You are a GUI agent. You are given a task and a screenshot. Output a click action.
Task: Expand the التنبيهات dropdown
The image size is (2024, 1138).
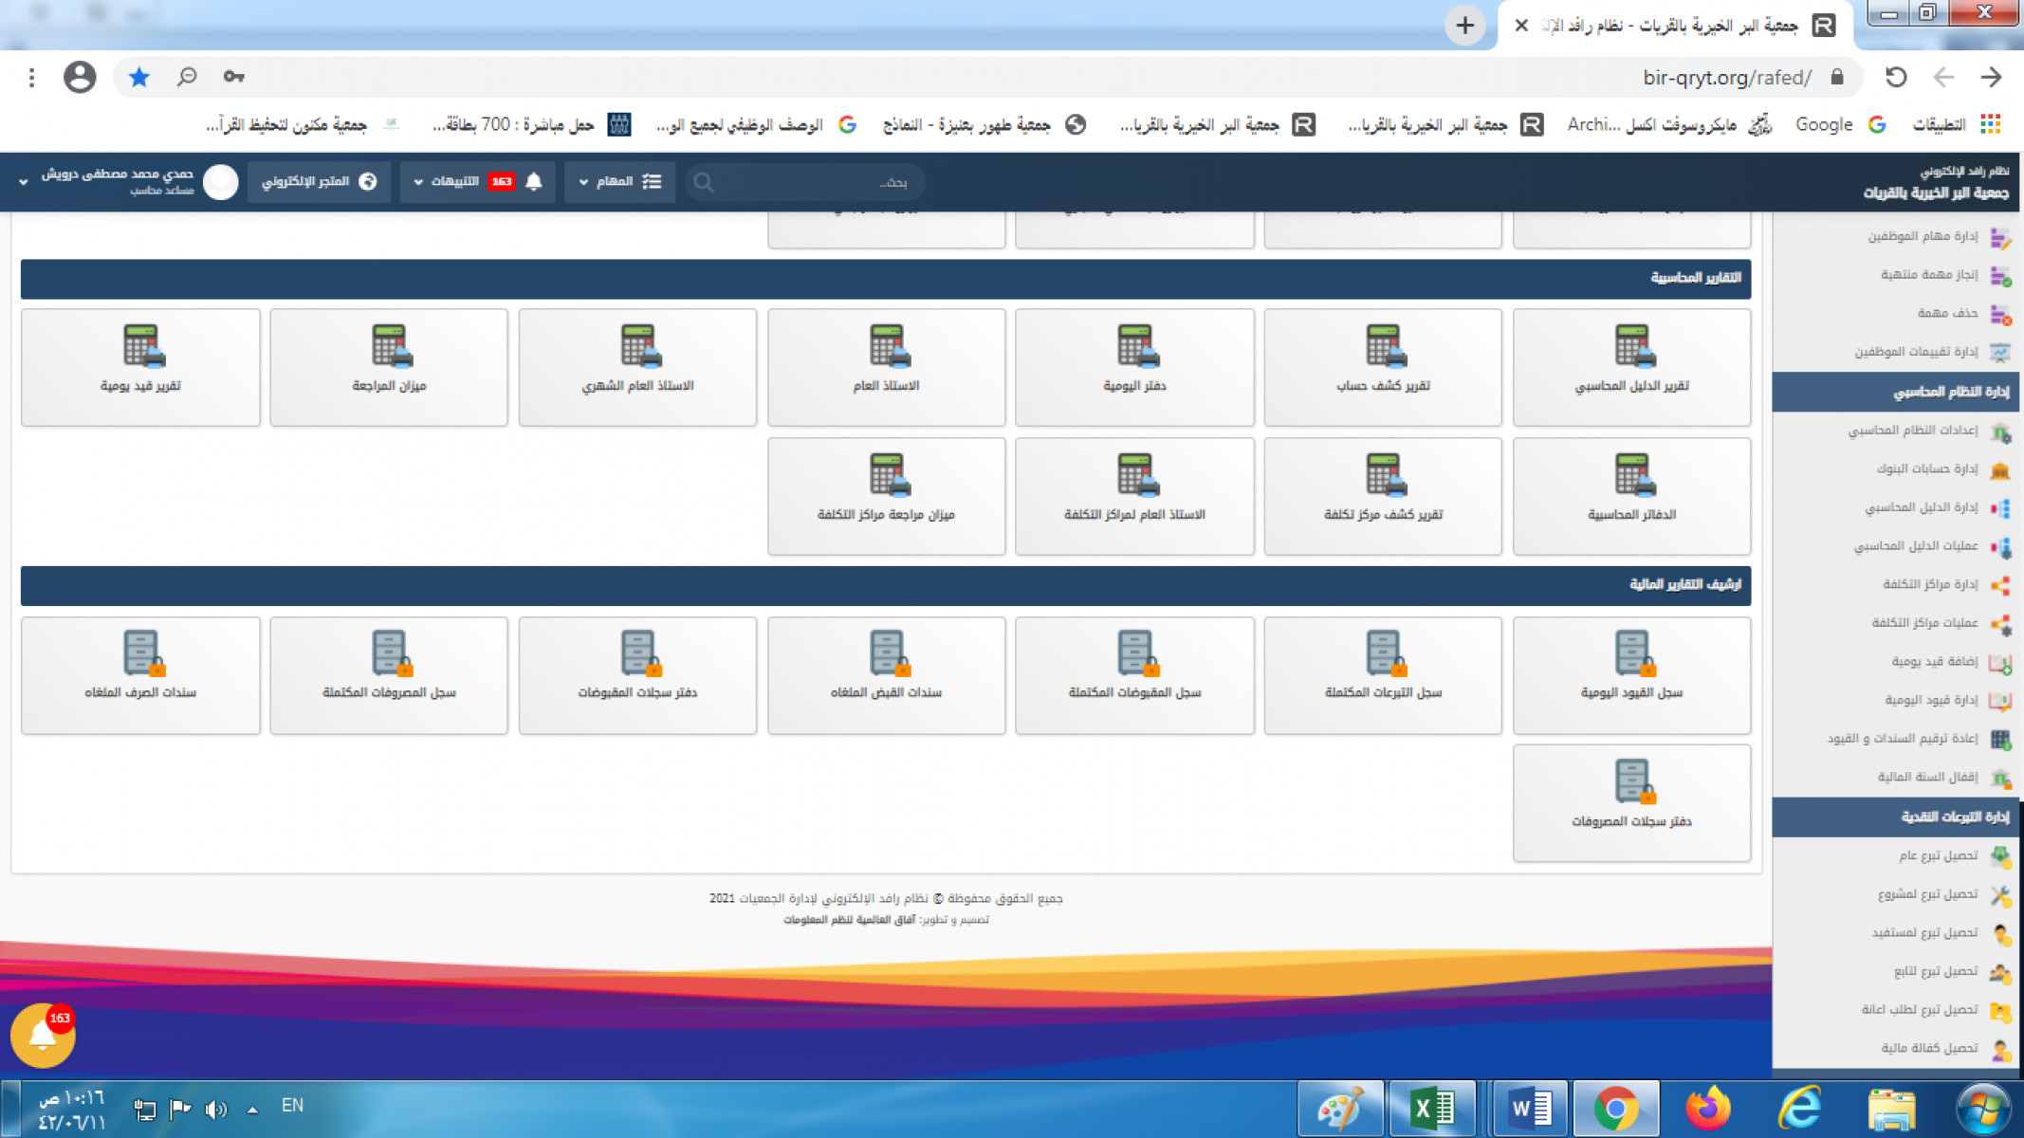point(477,181)
